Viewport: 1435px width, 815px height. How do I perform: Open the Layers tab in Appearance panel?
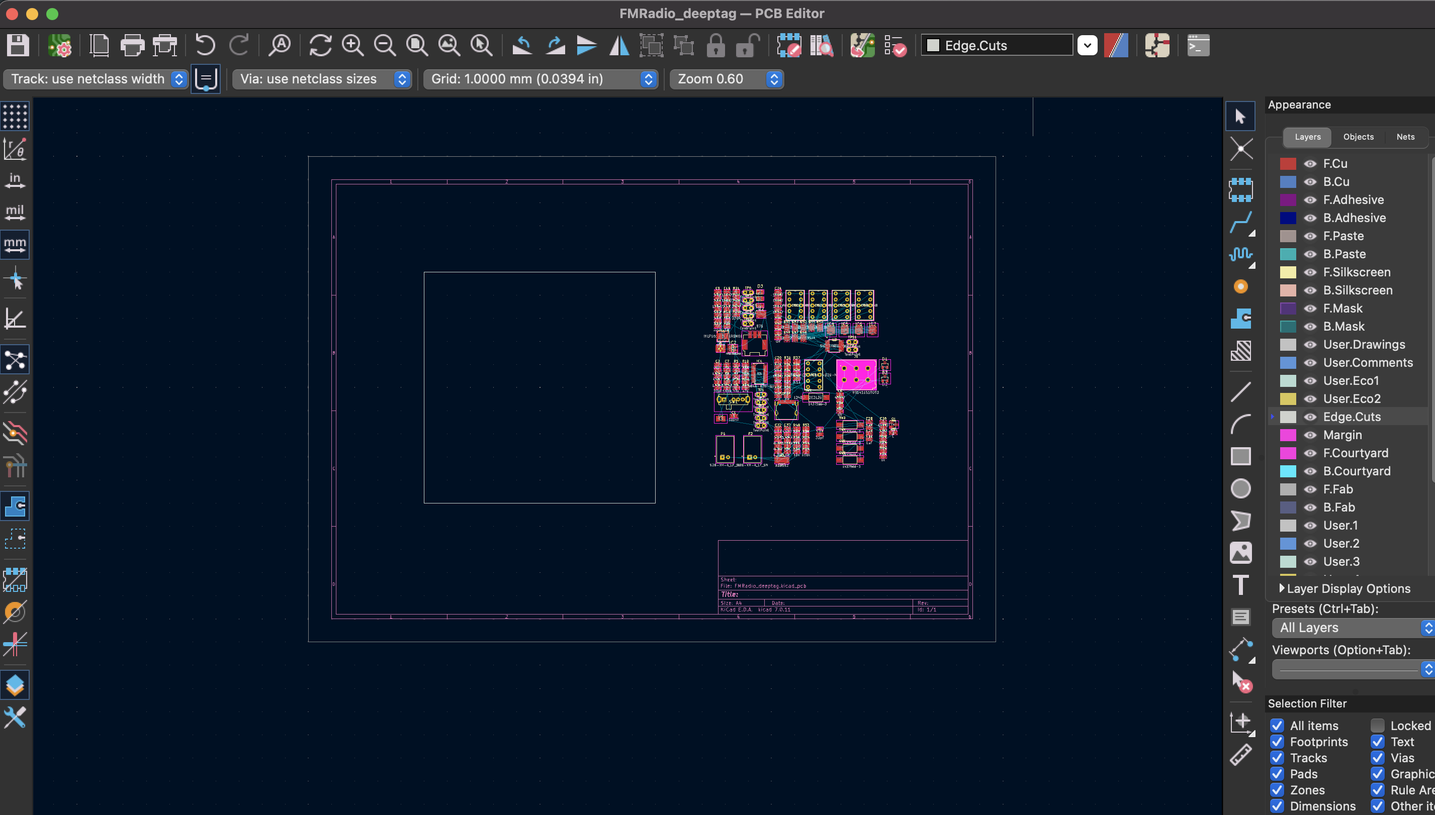(x=1306, y=136)
